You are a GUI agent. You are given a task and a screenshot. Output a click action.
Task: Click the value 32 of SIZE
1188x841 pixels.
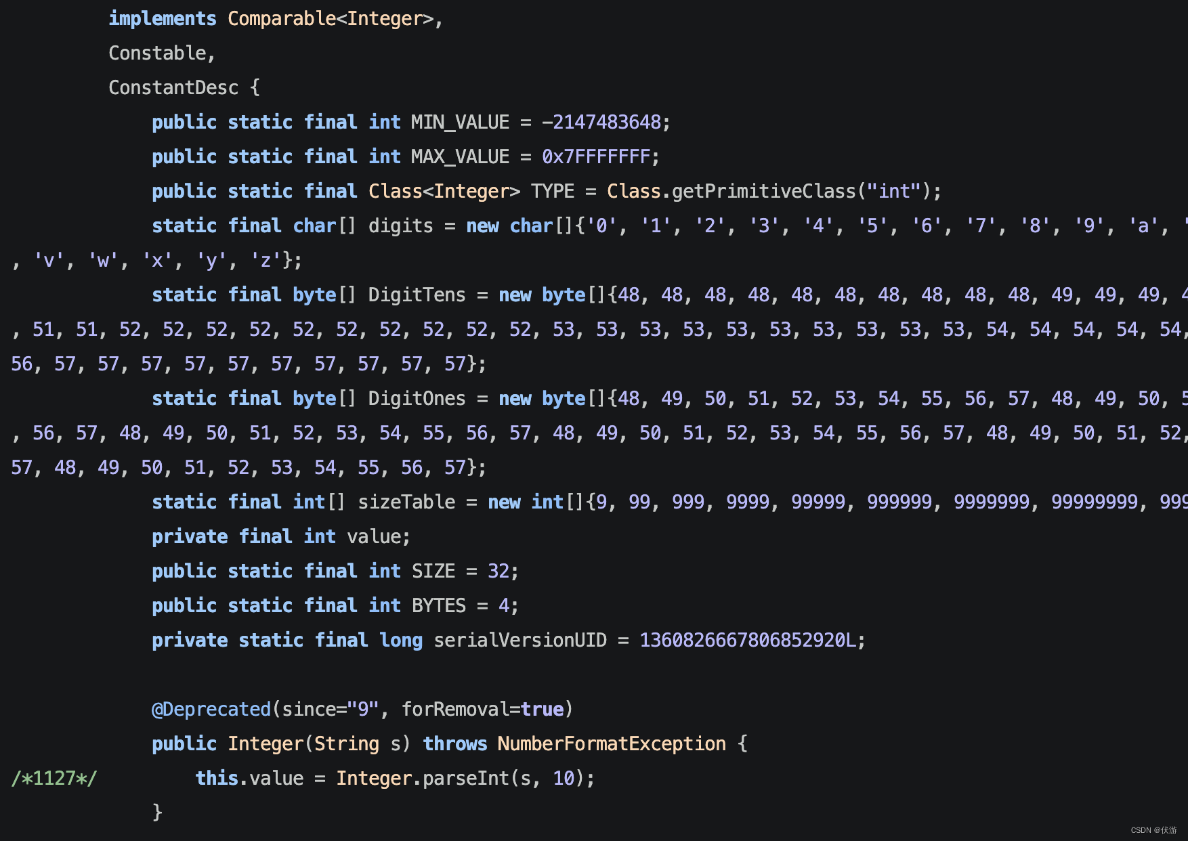498,571
